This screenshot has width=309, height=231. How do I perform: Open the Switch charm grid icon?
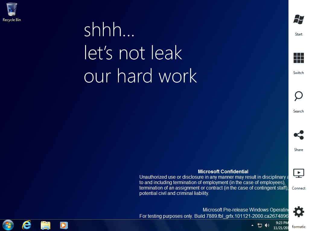[x=298, y=58]
